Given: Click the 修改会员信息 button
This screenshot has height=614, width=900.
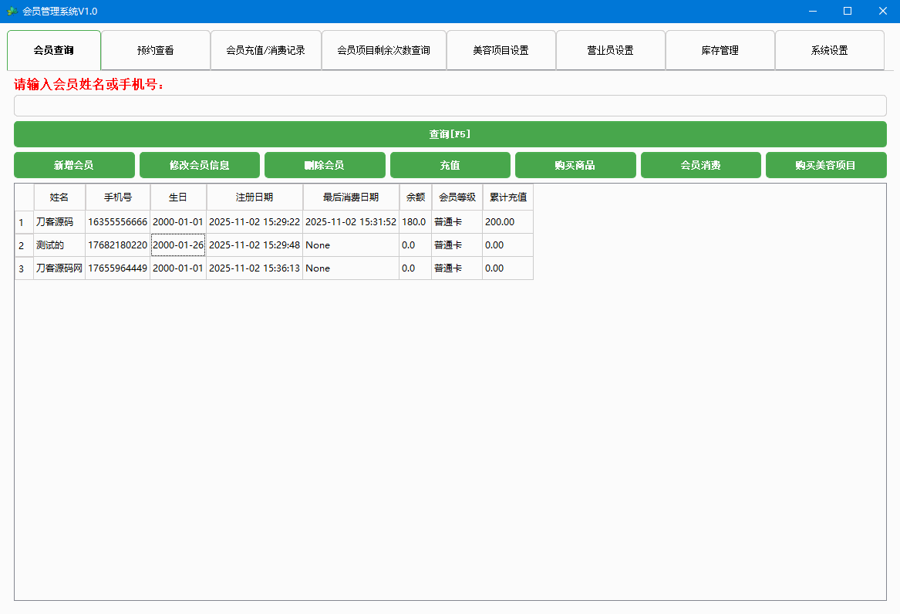Looking at the screenshot, I should tap(199, 165).
